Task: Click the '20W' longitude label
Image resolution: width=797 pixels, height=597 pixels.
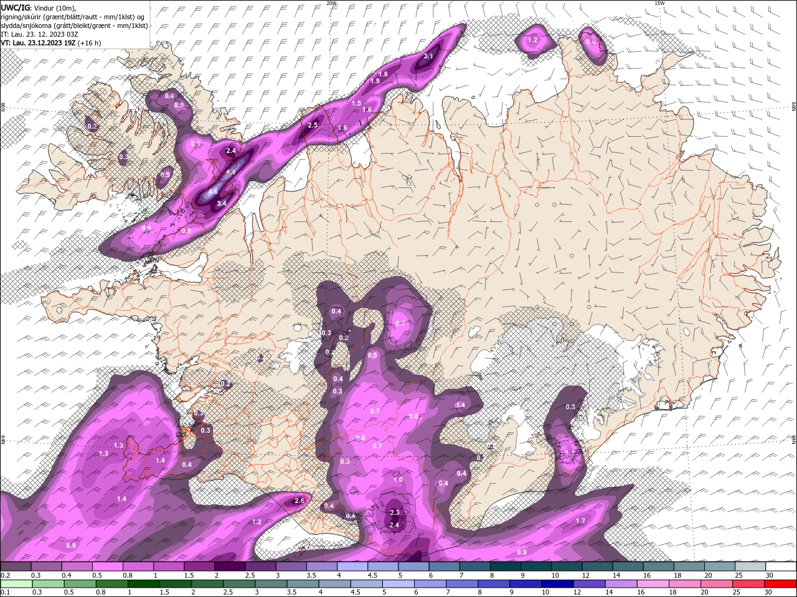Action: 331,3
